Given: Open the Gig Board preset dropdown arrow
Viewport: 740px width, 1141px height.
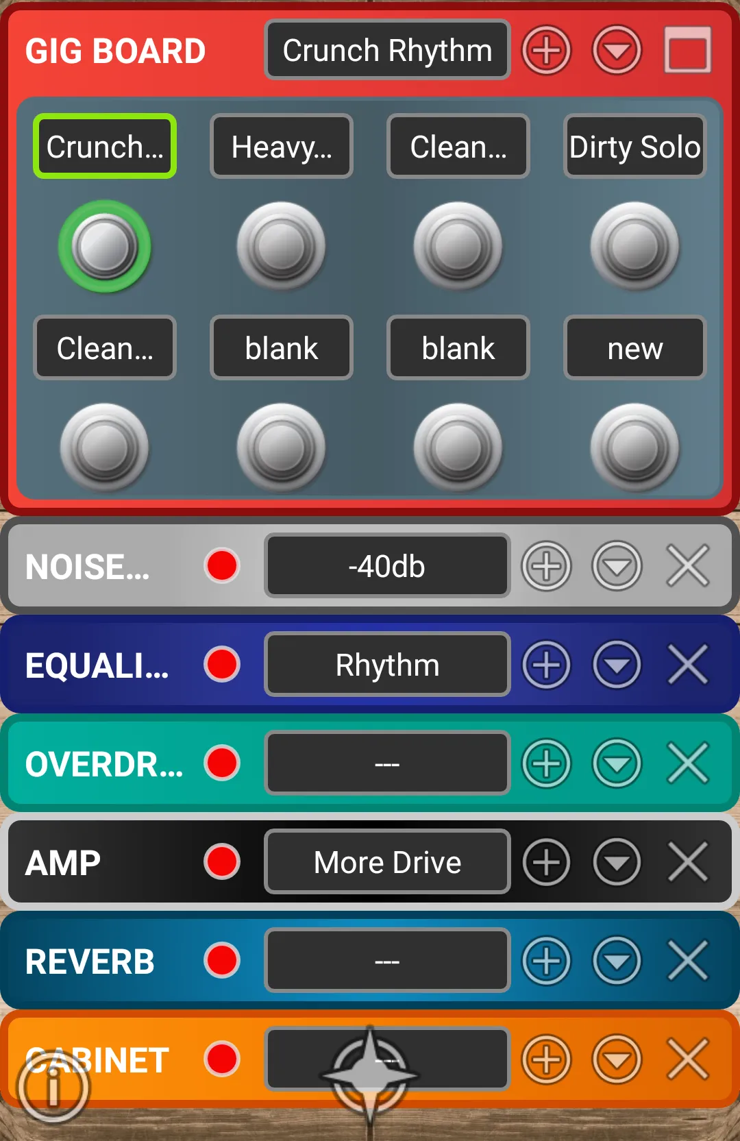Looking at the screenshot, I should point(617,50).
